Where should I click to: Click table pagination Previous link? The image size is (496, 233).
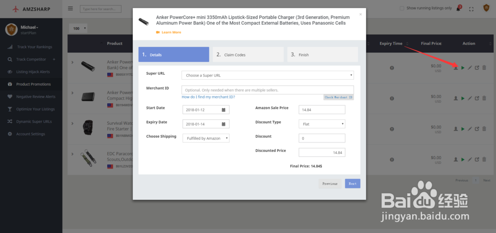(461, 181)
